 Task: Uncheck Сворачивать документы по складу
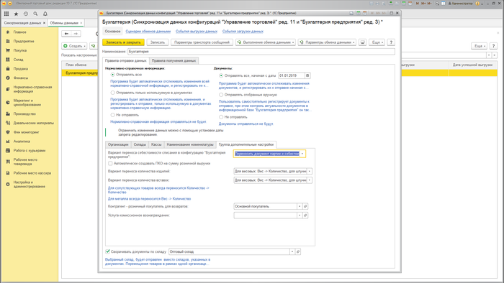(108, 251)
